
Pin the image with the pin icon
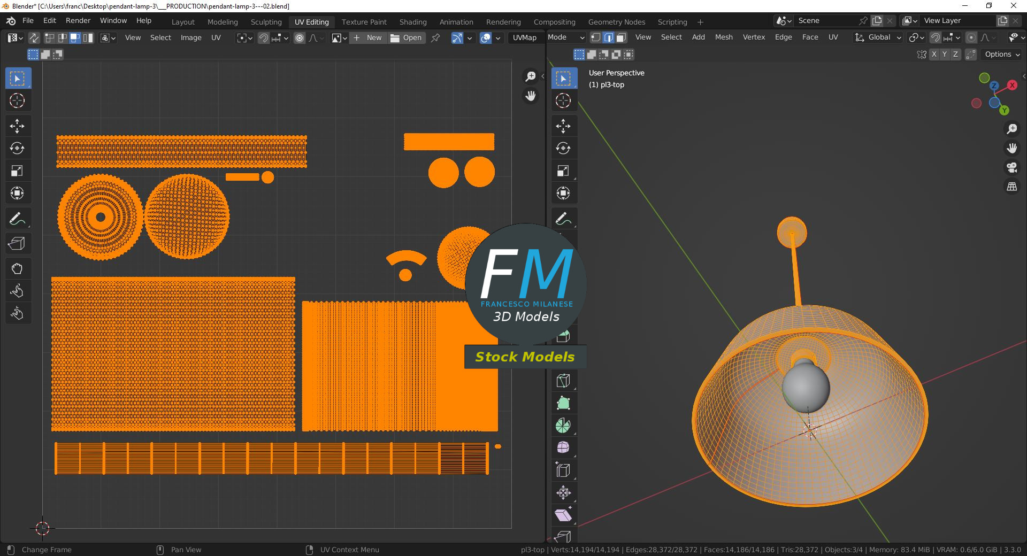[435, 38]
